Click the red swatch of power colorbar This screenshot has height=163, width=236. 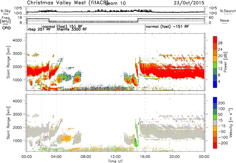click(215, 39)
